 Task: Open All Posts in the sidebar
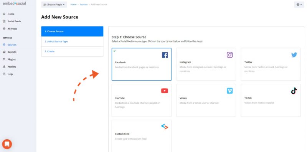pos(12,29)
